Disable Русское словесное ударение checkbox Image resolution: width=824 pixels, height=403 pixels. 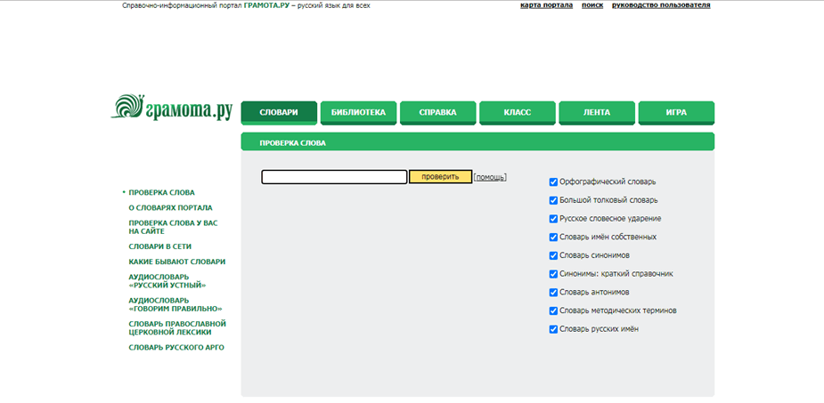pyautogui.click(x=553, y=219)
